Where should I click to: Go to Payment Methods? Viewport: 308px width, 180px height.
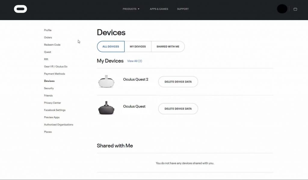(x=54, y=73)
